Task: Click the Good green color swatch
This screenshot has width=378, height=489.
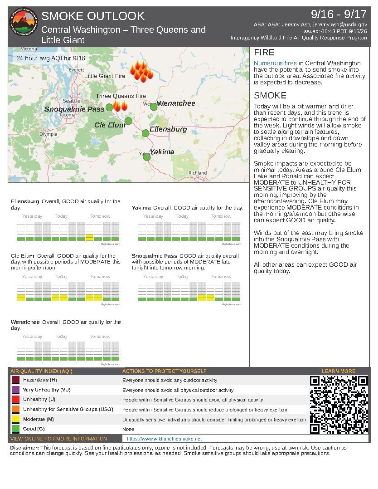Action: click(x=16, y=429)
